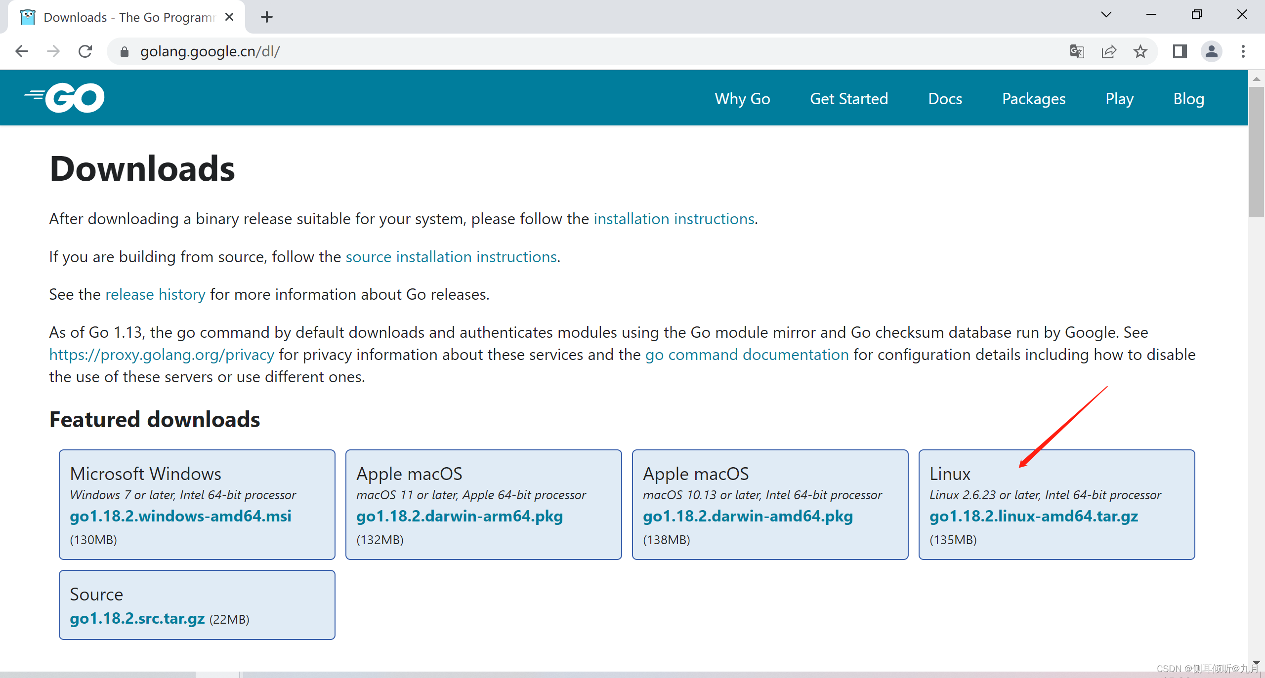Click the 'Linux 2.6.23 or later' description
The image size is (1265, 678).
coord(1045,495)
